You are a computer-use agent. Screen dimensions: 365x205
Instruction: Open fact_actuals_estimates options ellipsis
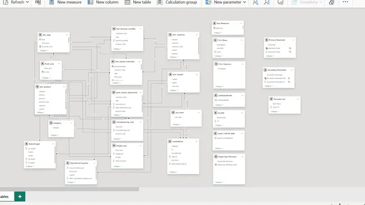[x=139, y=62]
